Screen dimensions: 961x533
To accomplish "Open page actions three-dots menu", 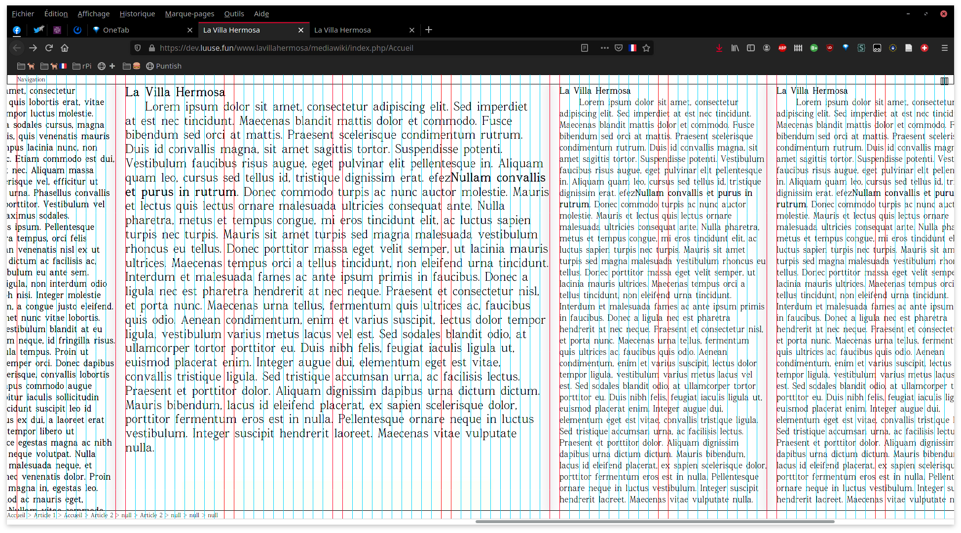I will click(x=604, y=48).
